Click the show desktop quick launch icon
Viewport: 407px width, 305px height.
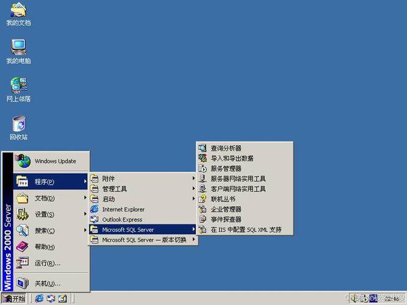pos(62,298)
